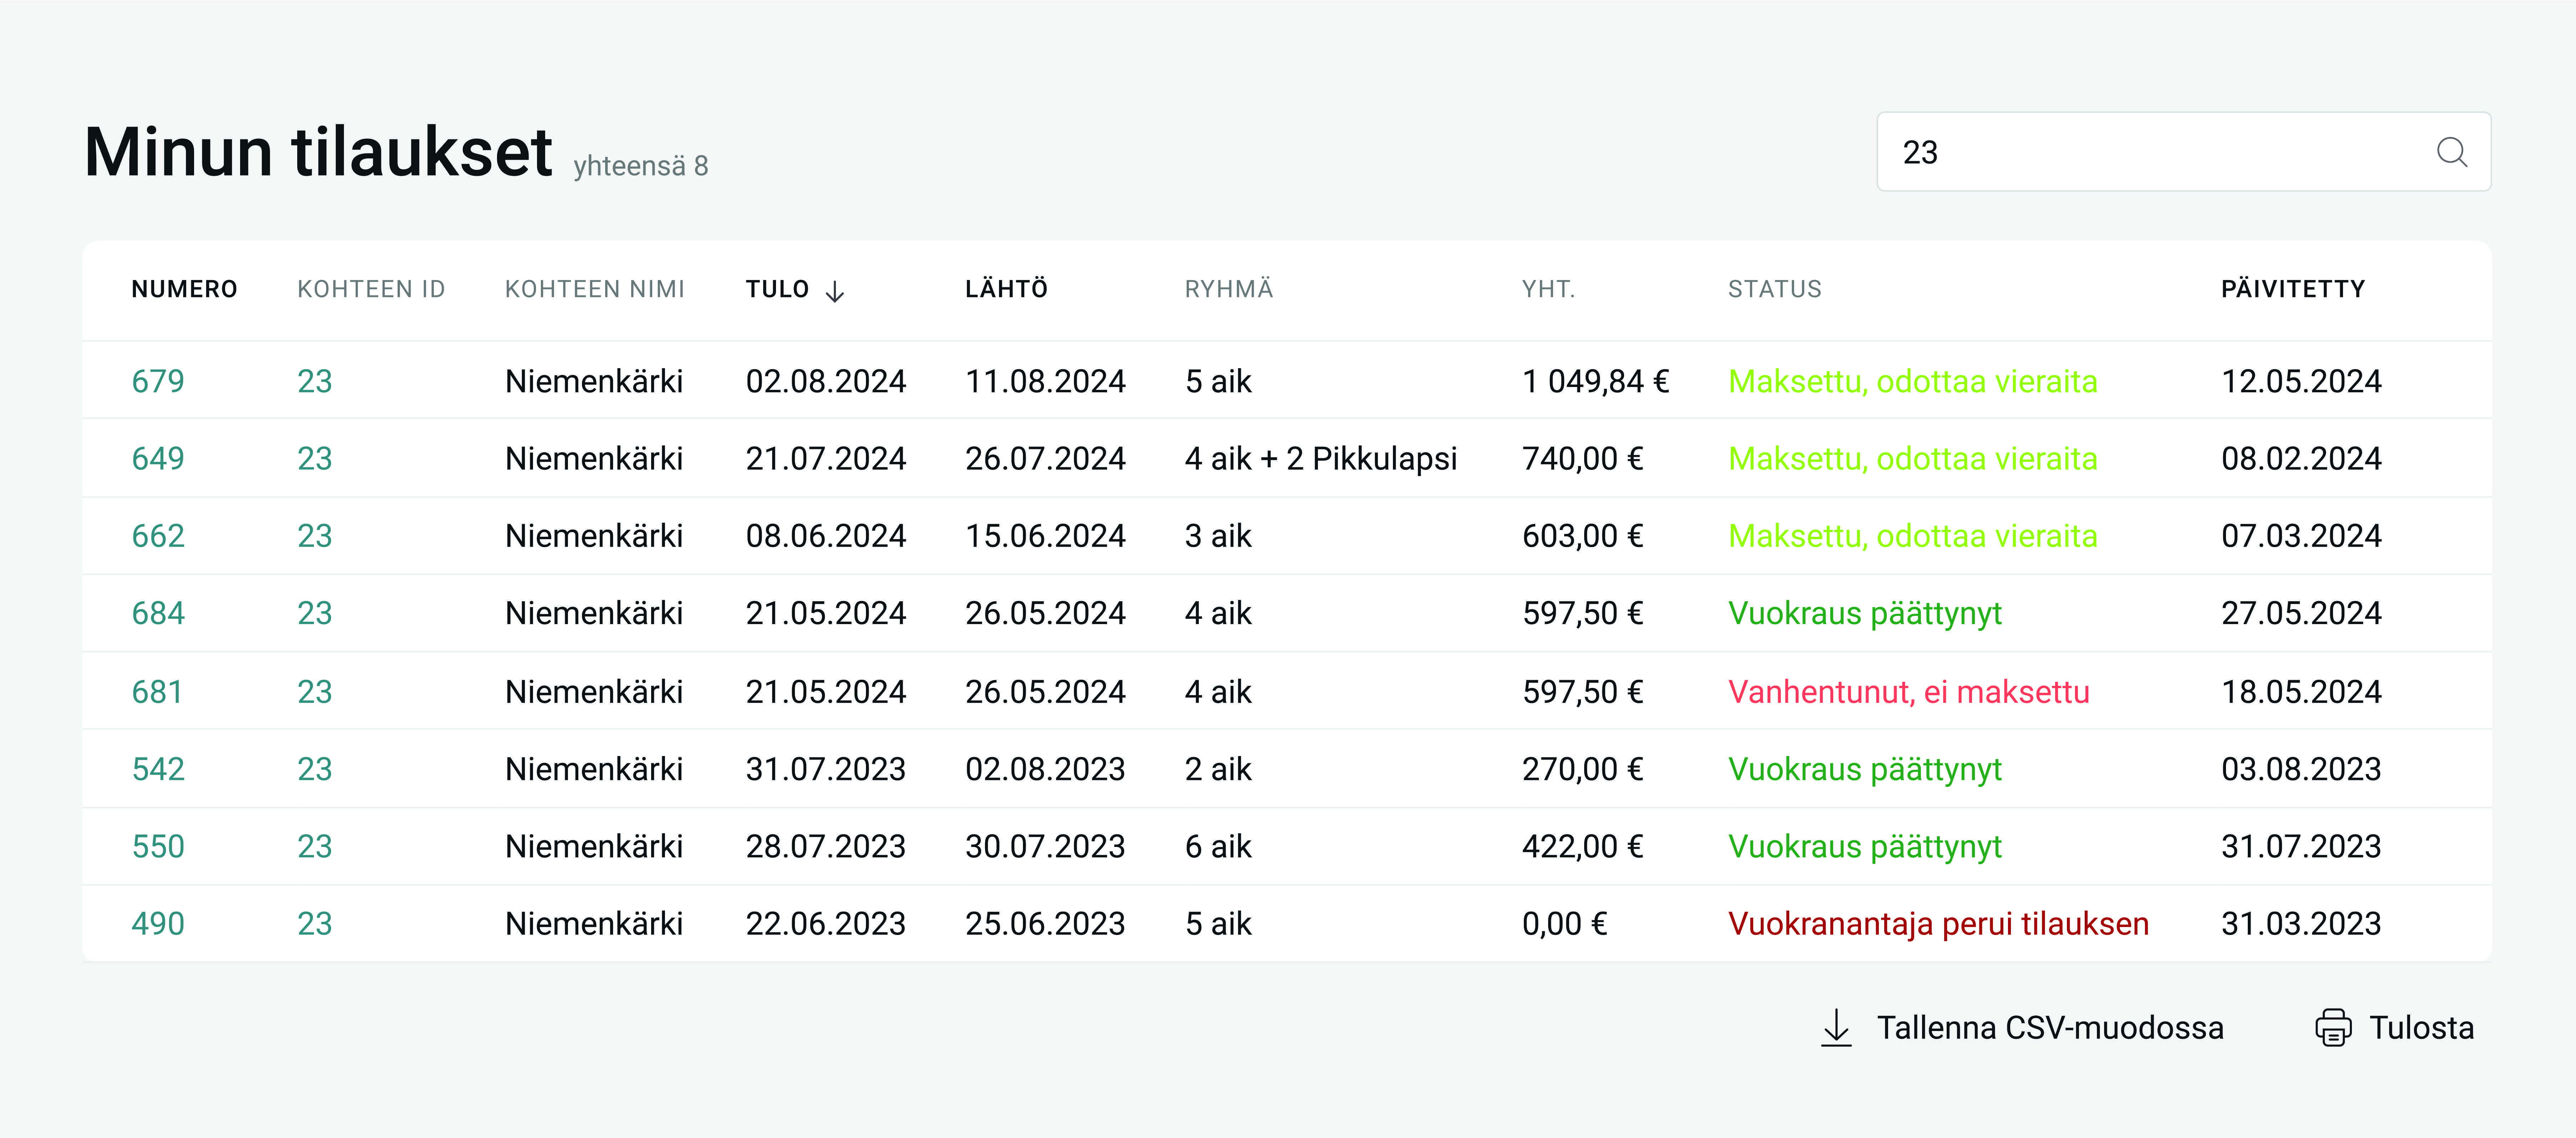Click departure date 30.07.2023

click(1045, 846)
